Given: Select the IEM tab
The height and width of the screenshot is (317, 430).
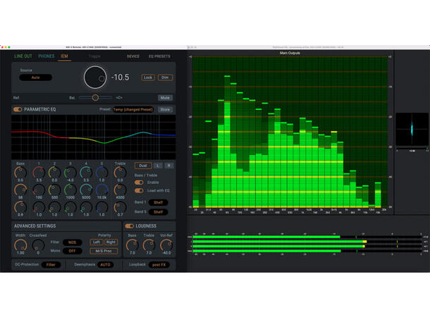Looking at the screenshot, I should pos(64,56).
